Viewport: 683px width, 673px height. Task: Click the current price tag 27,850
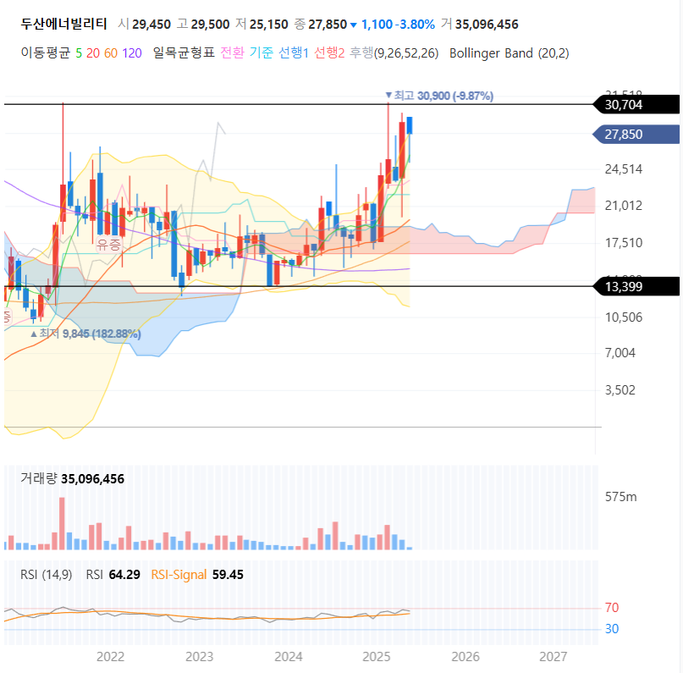[636, 134]
